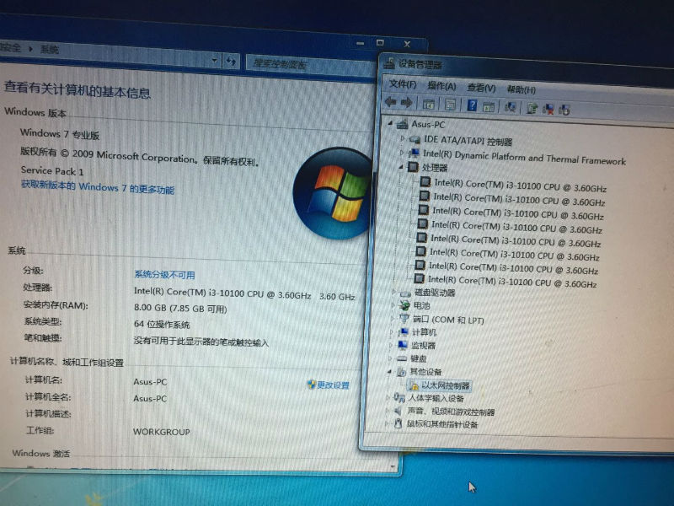Click the 8.00 GB (7.85 GB 可用) value
Viewport: 674px width, 506px height.
[180, 308]
